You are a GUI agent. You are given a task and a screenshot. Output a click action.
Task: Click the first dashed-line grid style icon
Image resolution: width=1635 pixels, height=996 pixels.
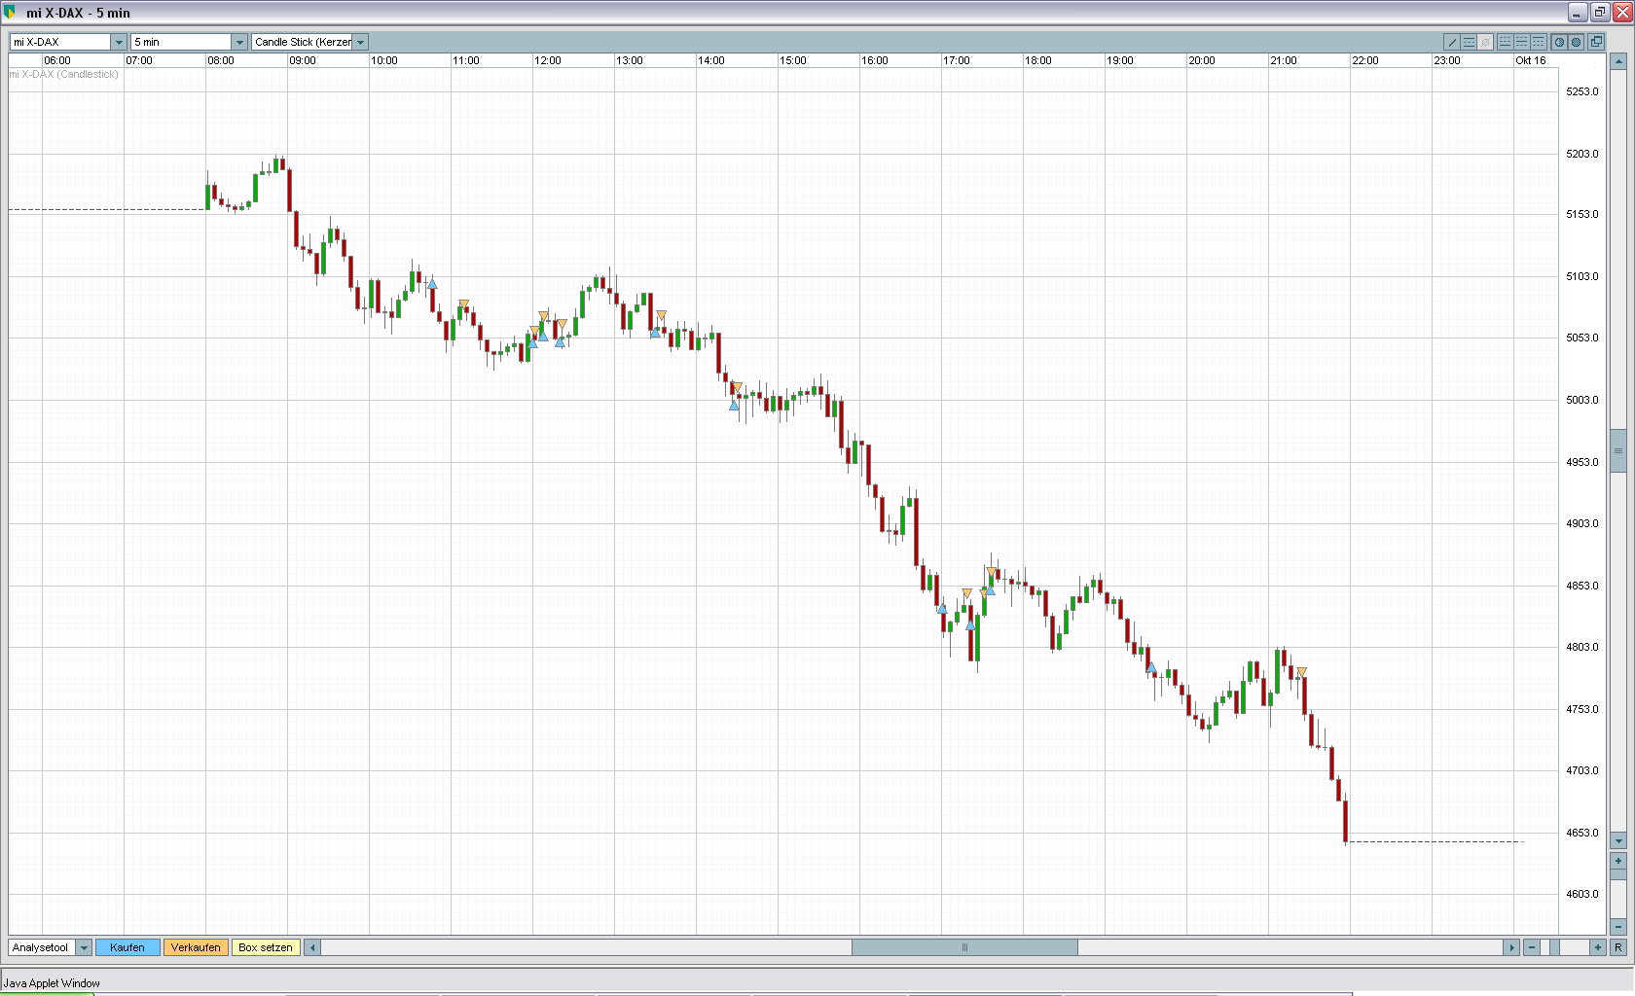pyautogui.click(x=1505, y=42)
